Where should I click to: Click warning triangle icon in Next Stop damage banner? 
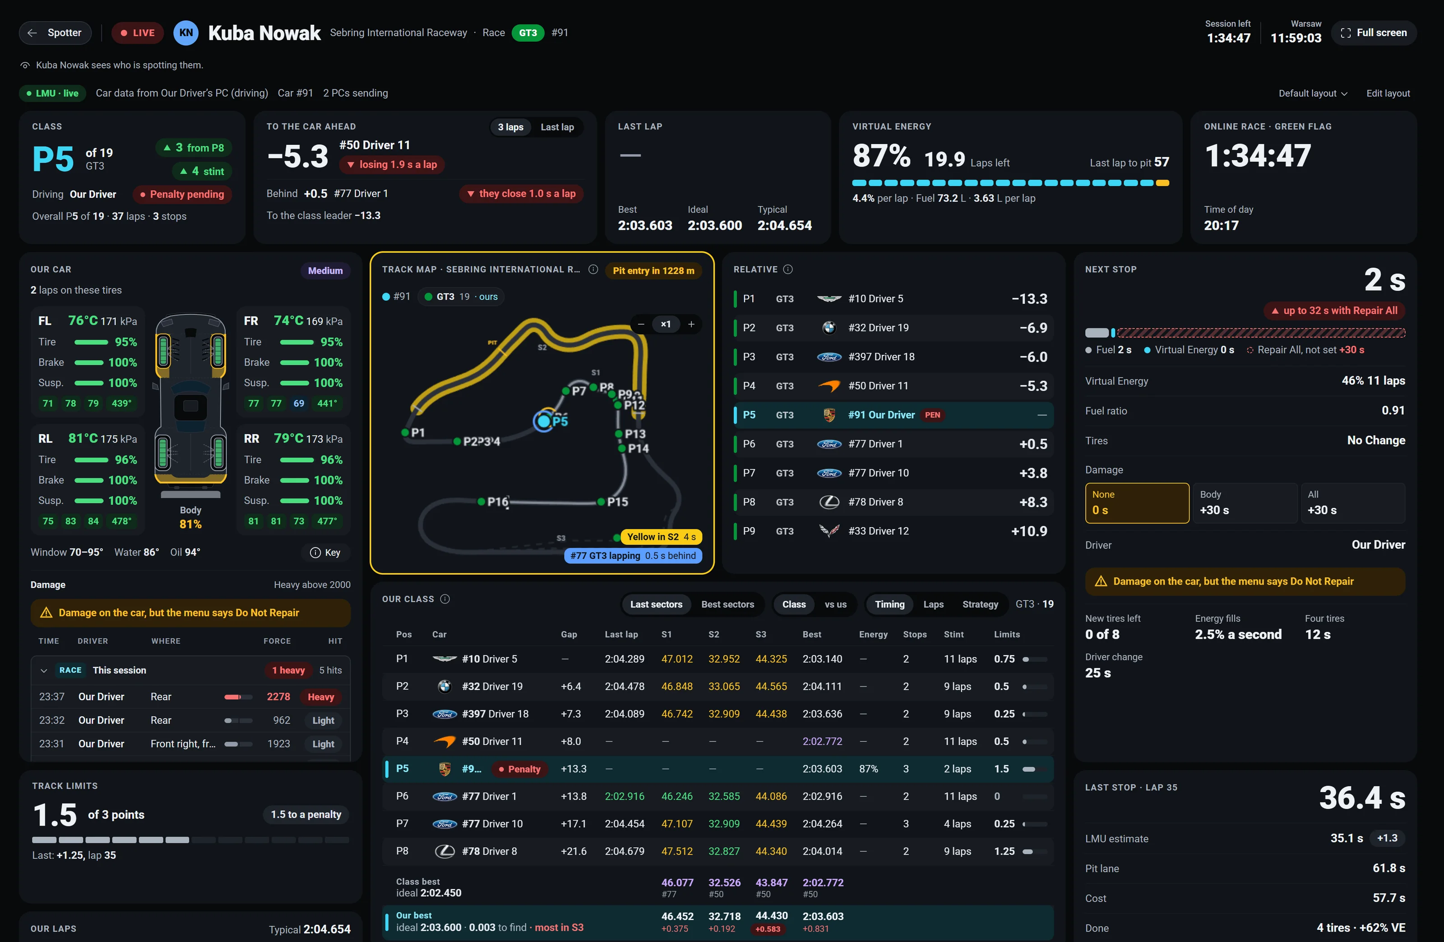(1101, 581)
